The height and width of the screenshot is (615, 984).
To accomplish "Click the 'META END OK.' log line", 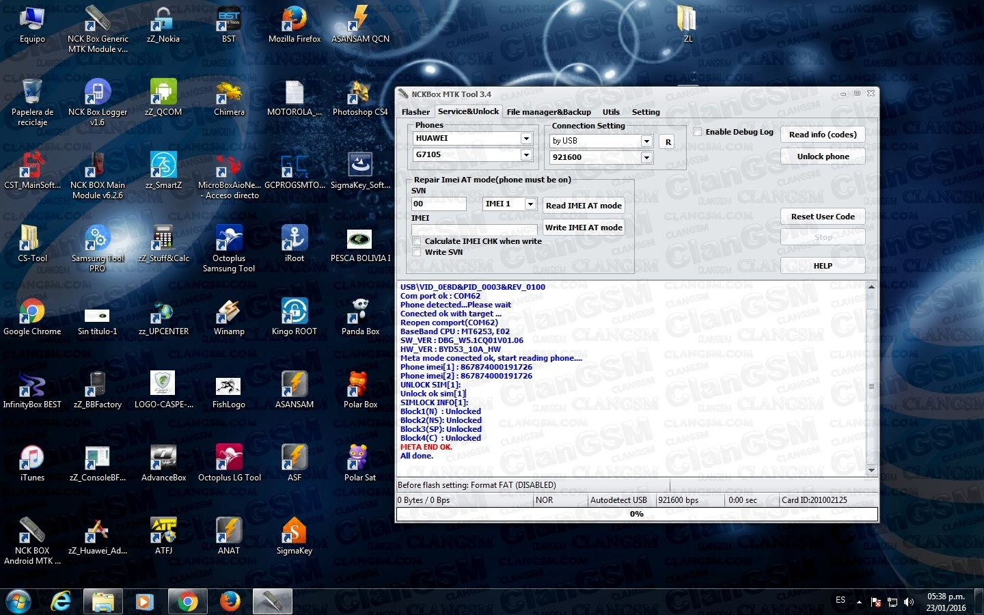I will pos(426,447).
